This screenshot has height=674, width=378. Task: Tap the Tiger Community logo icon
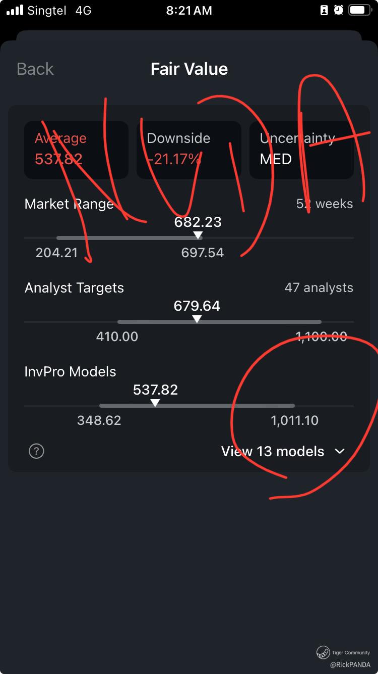[x=323, y=653]
